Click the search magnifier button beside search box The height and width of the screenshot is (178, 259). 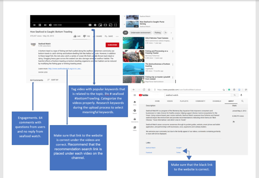pyautogui.click(x=234, y=95)
